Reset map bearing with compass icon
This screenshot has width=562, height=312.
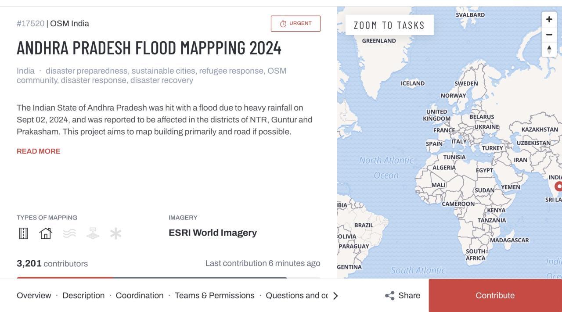(x=549, y=49)
